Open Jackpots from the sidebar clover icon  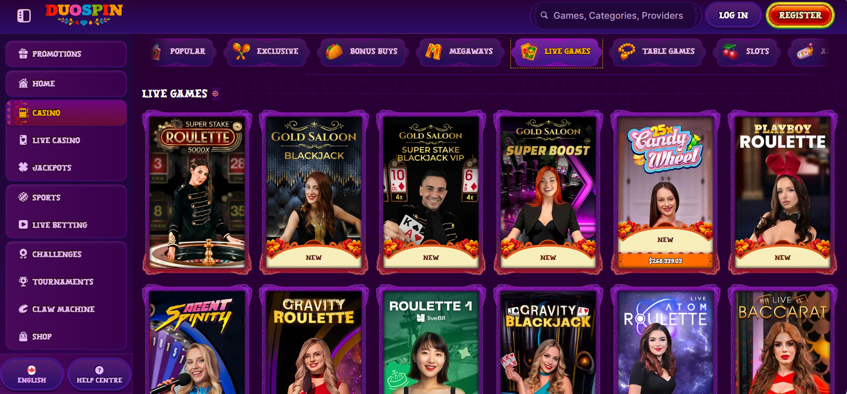pyautogui.click(x=23, y=167)
